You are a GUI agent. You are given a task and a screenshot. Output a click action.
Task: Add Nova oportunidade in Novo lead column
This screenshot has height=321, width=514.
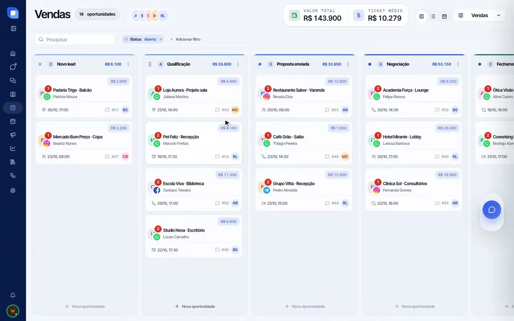point(85,307)
